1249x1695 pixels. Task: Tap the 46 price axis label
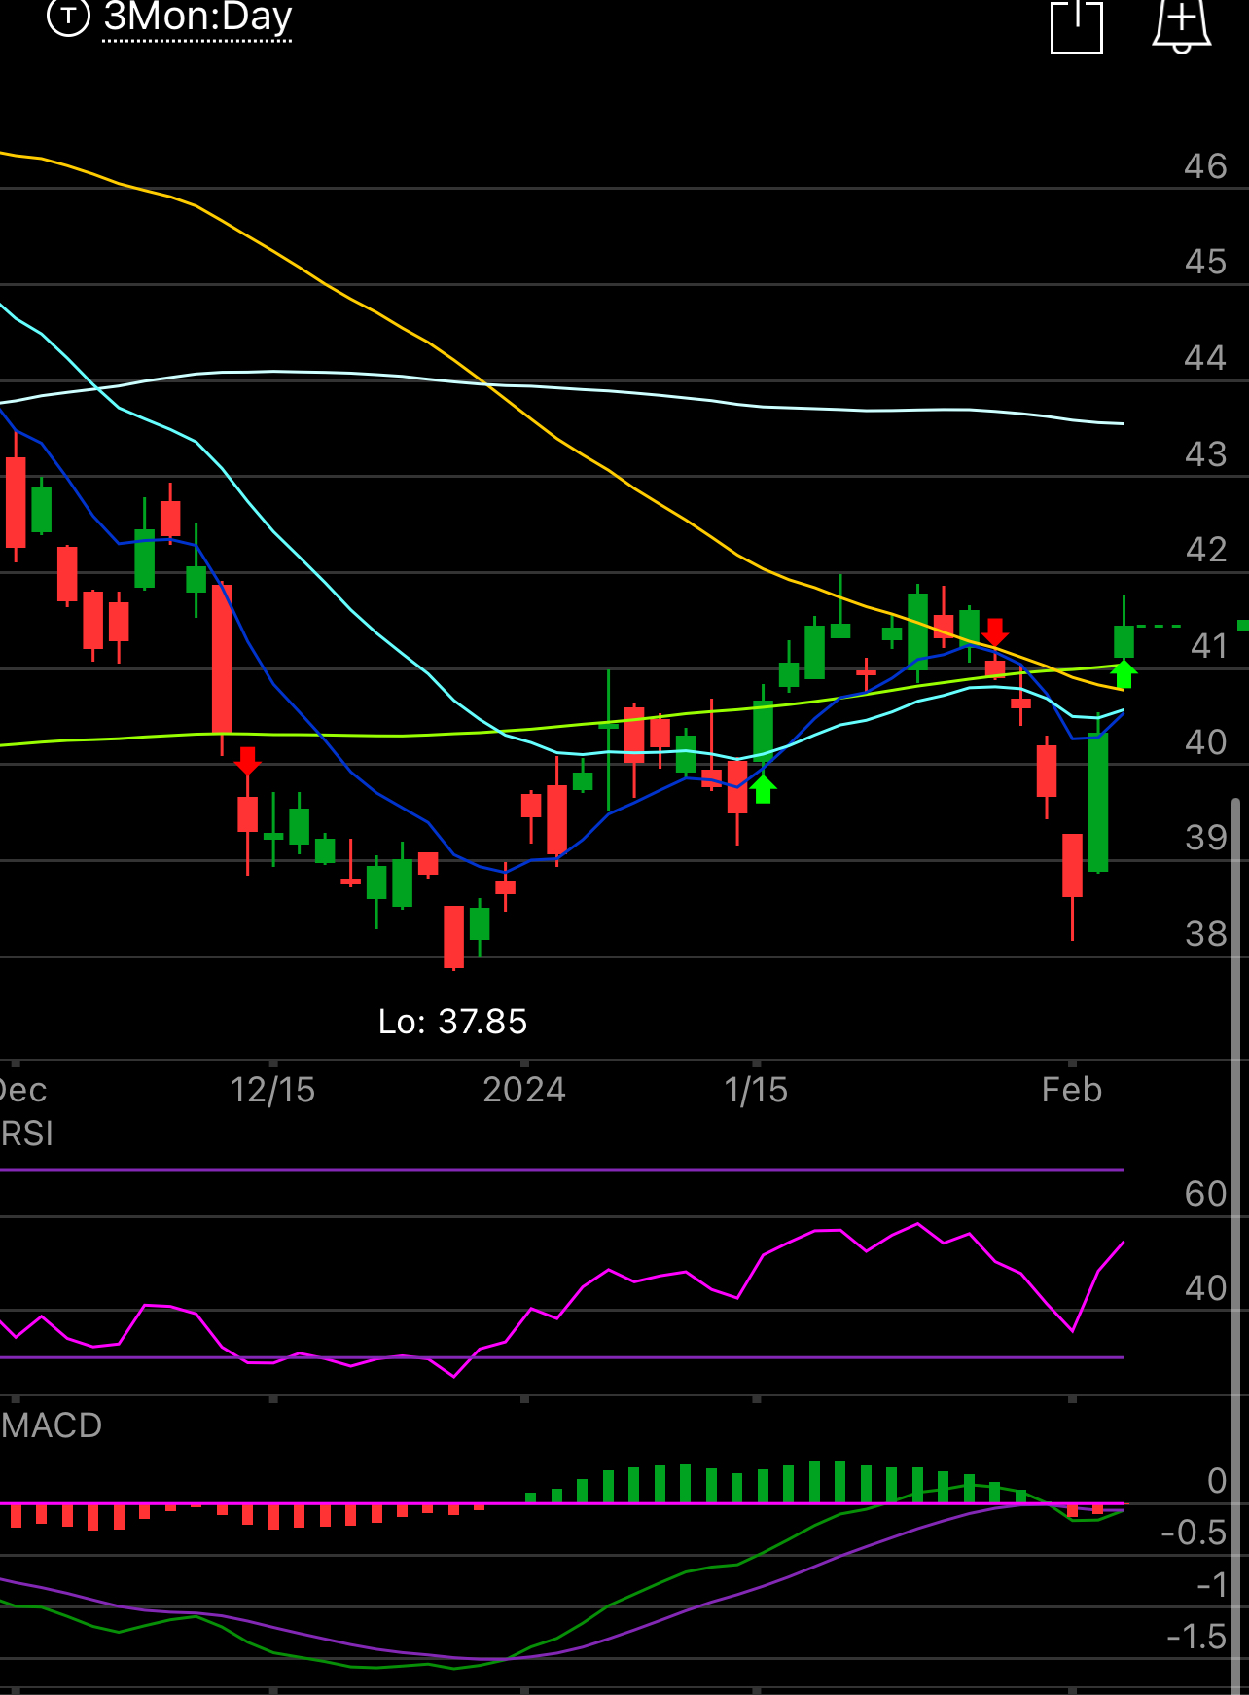point(1205,166)
